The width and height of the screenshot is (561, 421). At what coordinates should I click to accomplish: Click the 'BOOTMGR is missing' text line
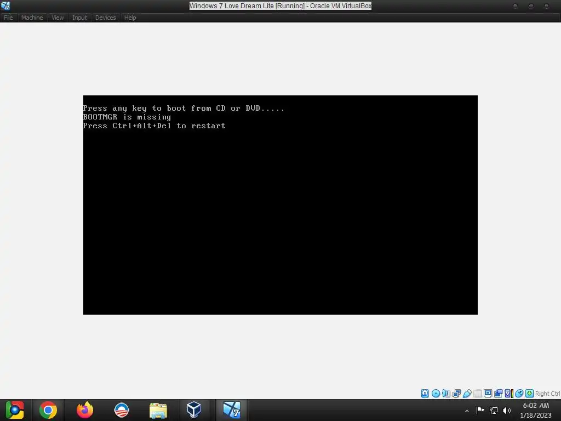tap(127, 117)
